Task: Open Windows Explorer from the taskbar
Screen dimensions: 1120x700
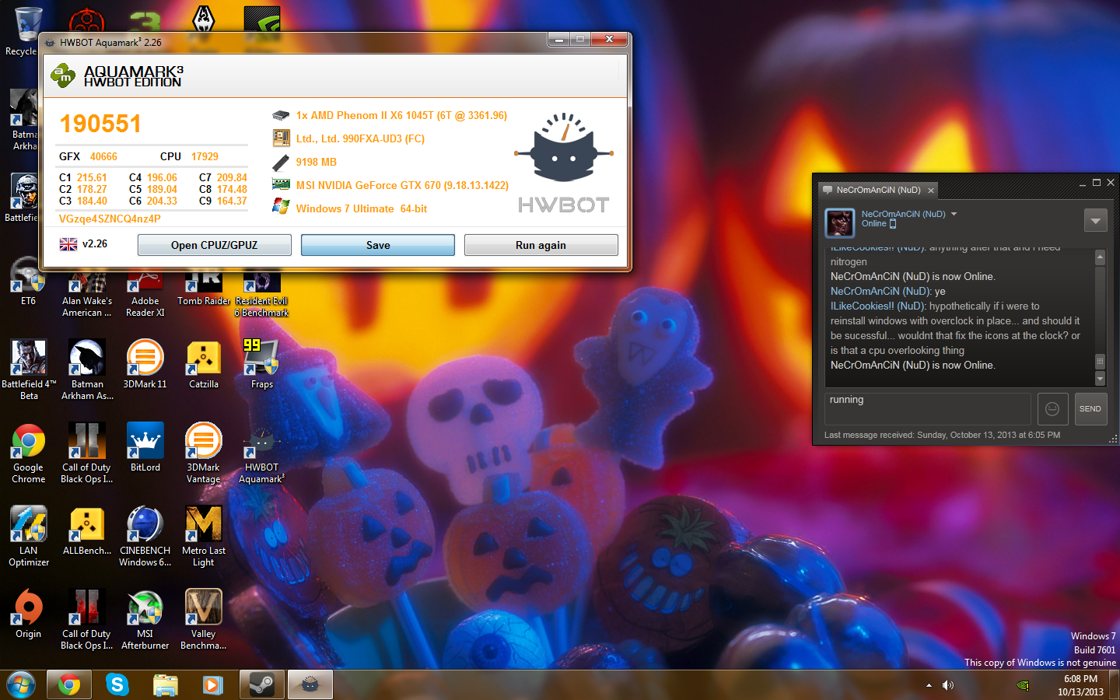Action: [165, 685]
